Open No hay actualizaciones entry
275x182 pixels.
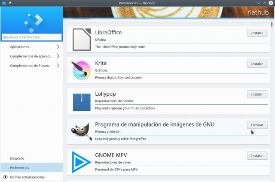(x=31, y=177)
